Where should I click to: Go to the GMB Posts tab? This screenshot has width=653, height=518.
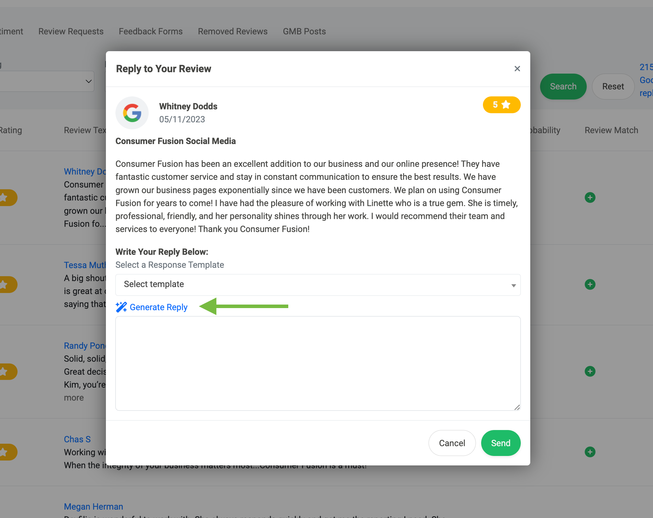[x=304, y=31]
